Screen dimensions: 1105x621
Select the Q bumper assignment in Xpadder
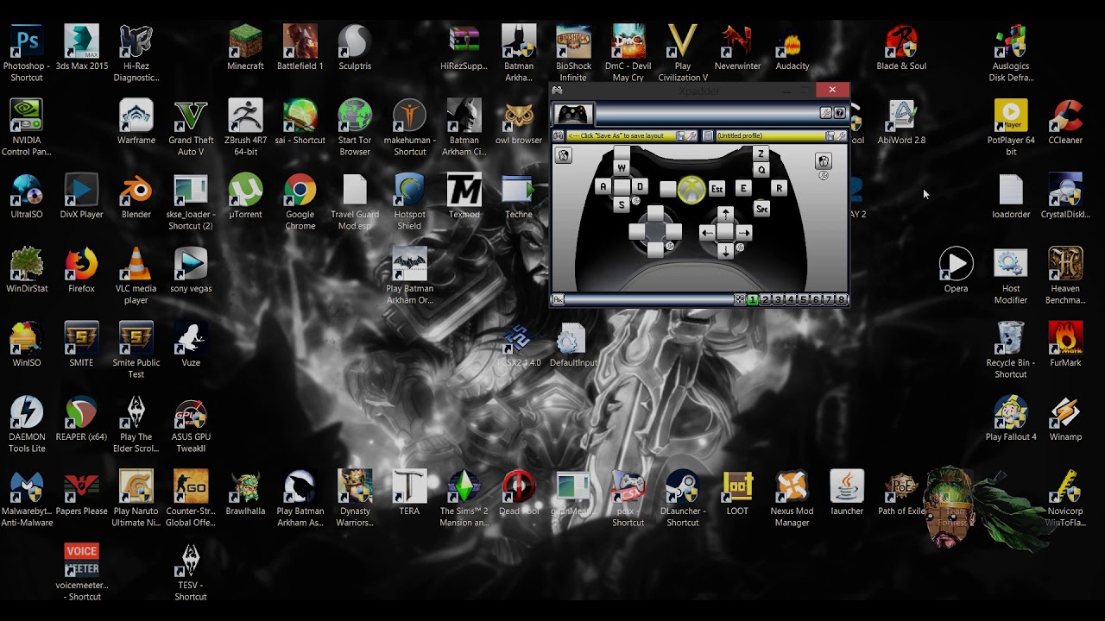761,170
